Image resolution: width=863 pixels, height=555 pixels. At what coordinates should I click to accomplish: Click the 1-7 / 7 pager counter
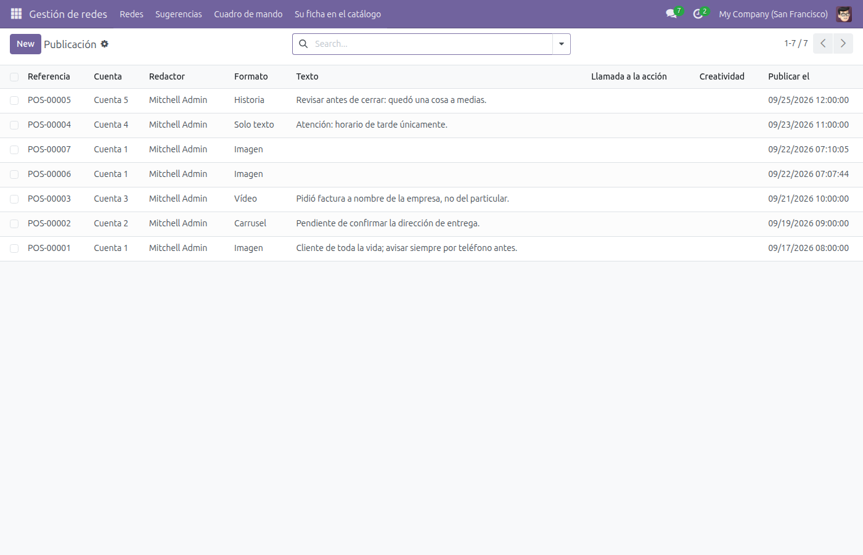pos(796,43)
